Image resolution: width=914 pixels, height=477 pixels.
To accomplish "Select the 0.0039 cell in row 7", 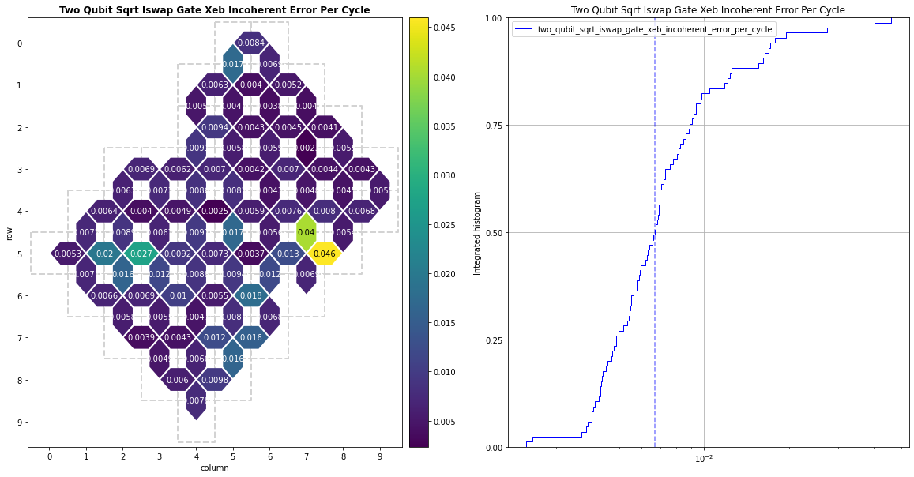I will coord(141,338).
